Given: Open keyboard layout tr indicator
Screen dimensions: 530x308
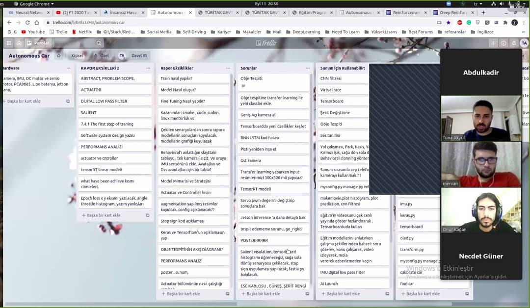Looking at the screenshot, I should 478,4.
